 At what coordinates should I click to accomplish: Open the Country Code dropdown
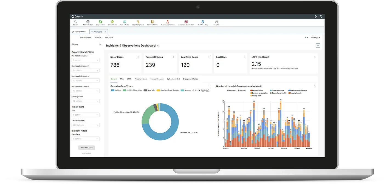pyautogui.click(x=85, y=101)
